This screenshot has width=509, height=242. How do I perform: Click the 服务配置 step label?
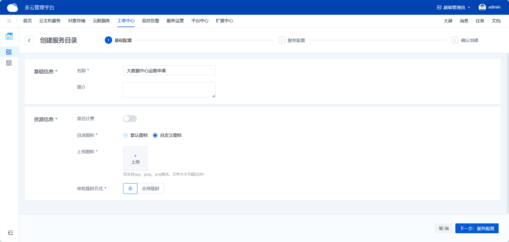pos(296,40)
